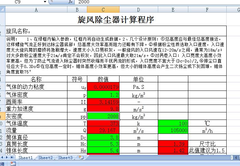Click the green Dc cell with 3.8
Screen dimensions: 240x166
tap(103, 137)
